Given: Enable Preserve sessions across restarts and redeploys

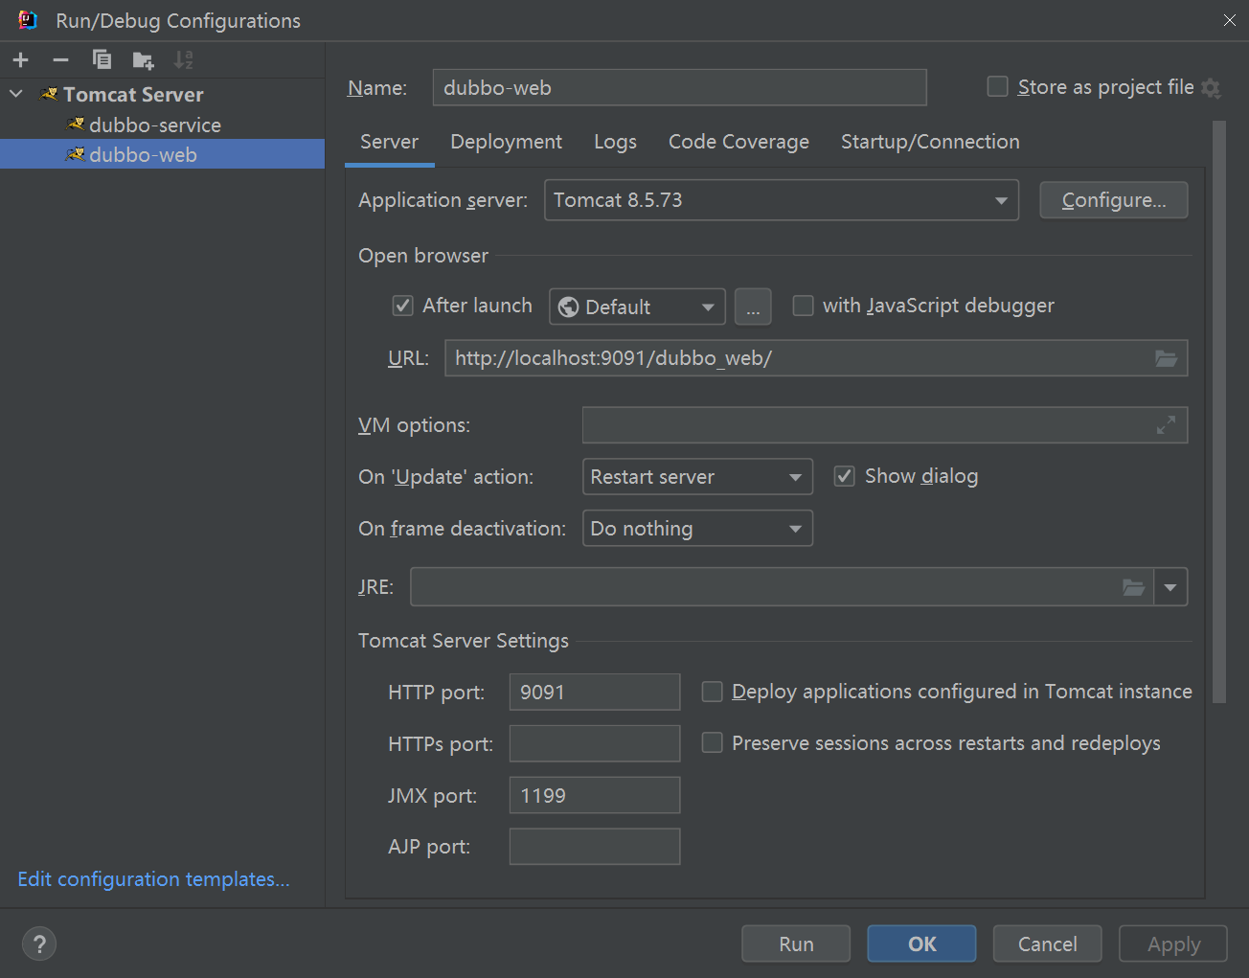Looking at the screenshot, I should (x=712, y=743).
